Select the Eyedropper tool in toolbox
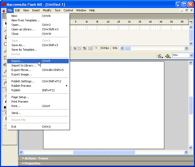 tap(5, 71)
